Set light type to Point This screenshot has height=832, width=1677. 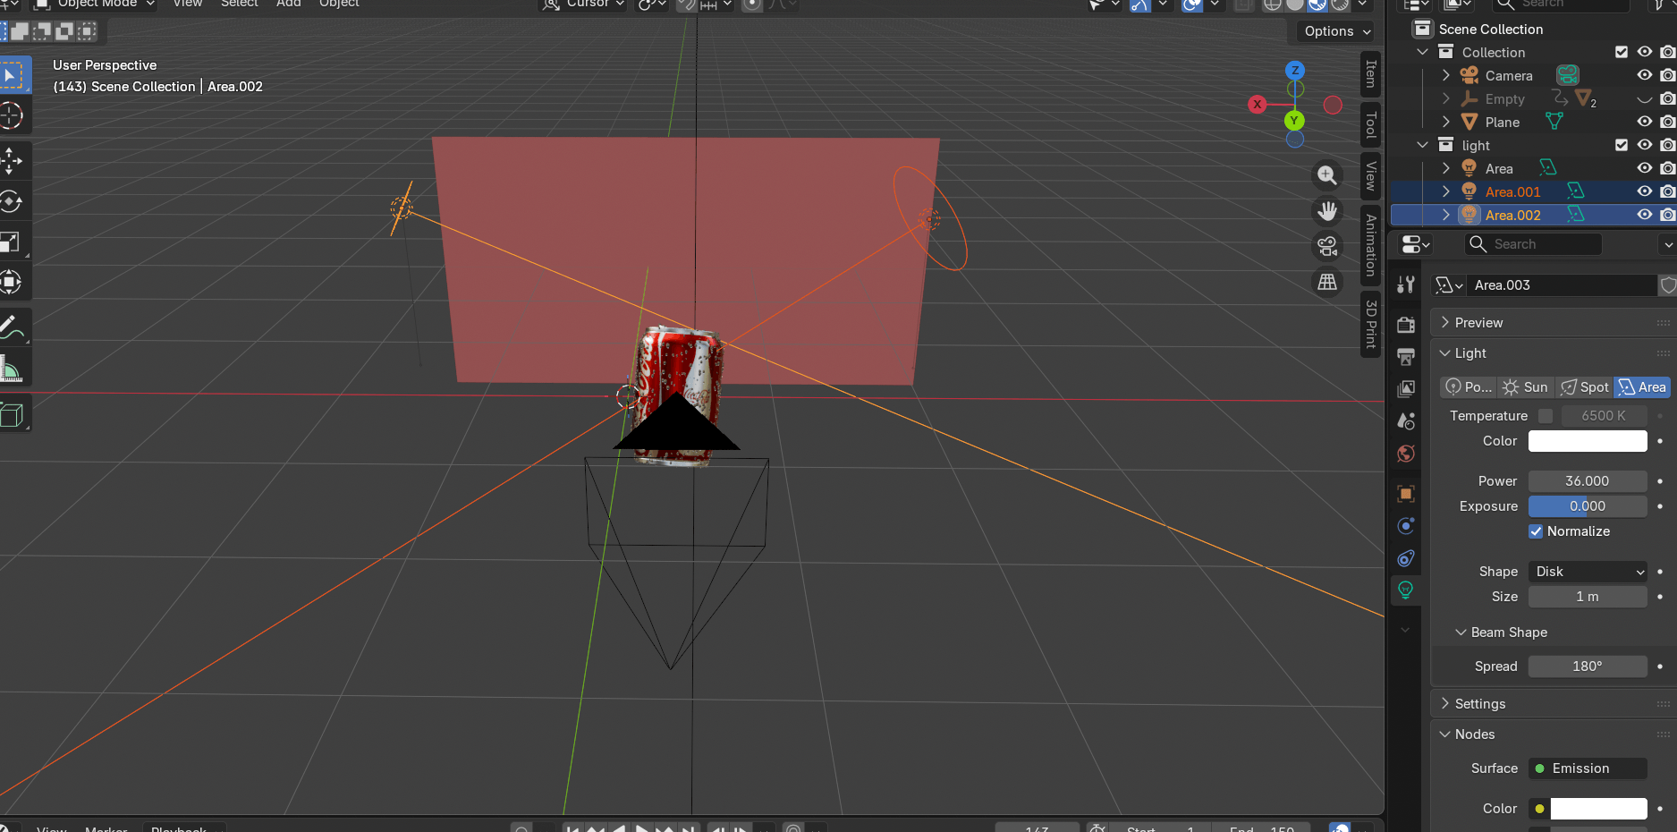(x=1469, y=387)
